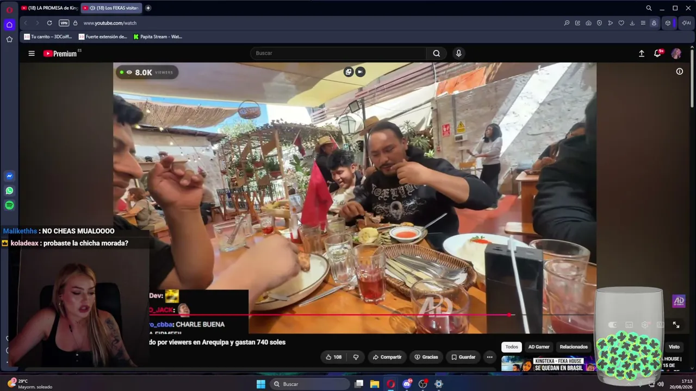The width and height of the screenshot is (696, 391).
Task: Click the YouTube Buscar search field
Action: 338,53
